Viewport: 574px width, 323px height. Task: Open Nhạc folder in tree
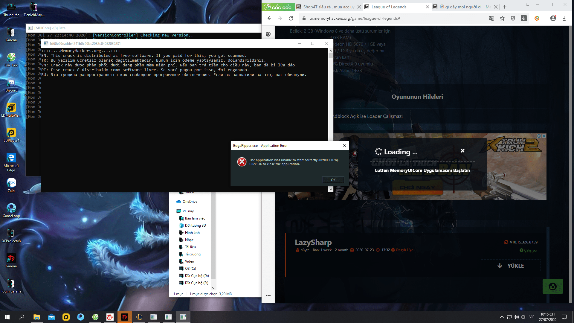point(186,240)
